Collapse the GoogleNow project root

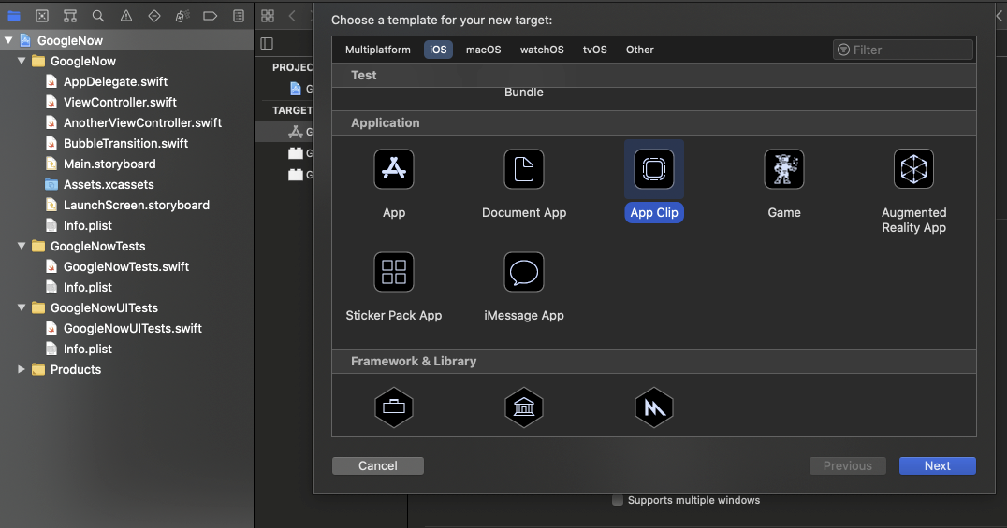tap(8, 40)
